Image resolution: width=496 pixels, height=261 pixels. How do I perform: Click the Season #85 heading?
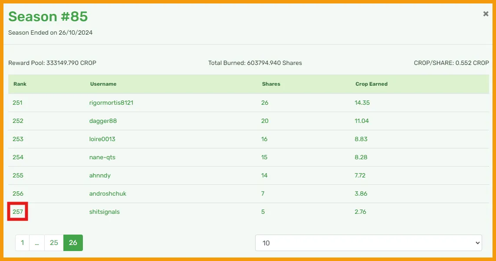[48, 16]
